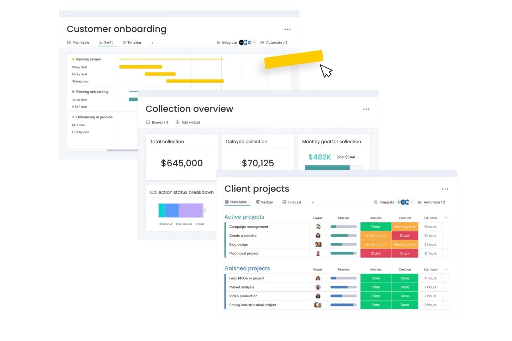Open Boards / 3 in Collection overview
The width and height of the screenshot is (512, 341).
[x=157, y=123]
